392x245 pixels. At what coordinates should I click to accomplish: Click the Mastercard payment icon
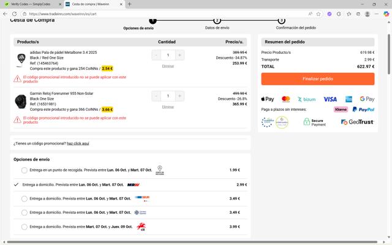pyautogui.click(x=286, y=99)
